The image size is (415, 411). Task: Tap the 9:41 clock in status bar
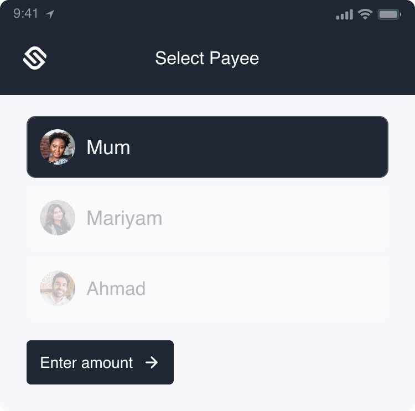(26, 14)
